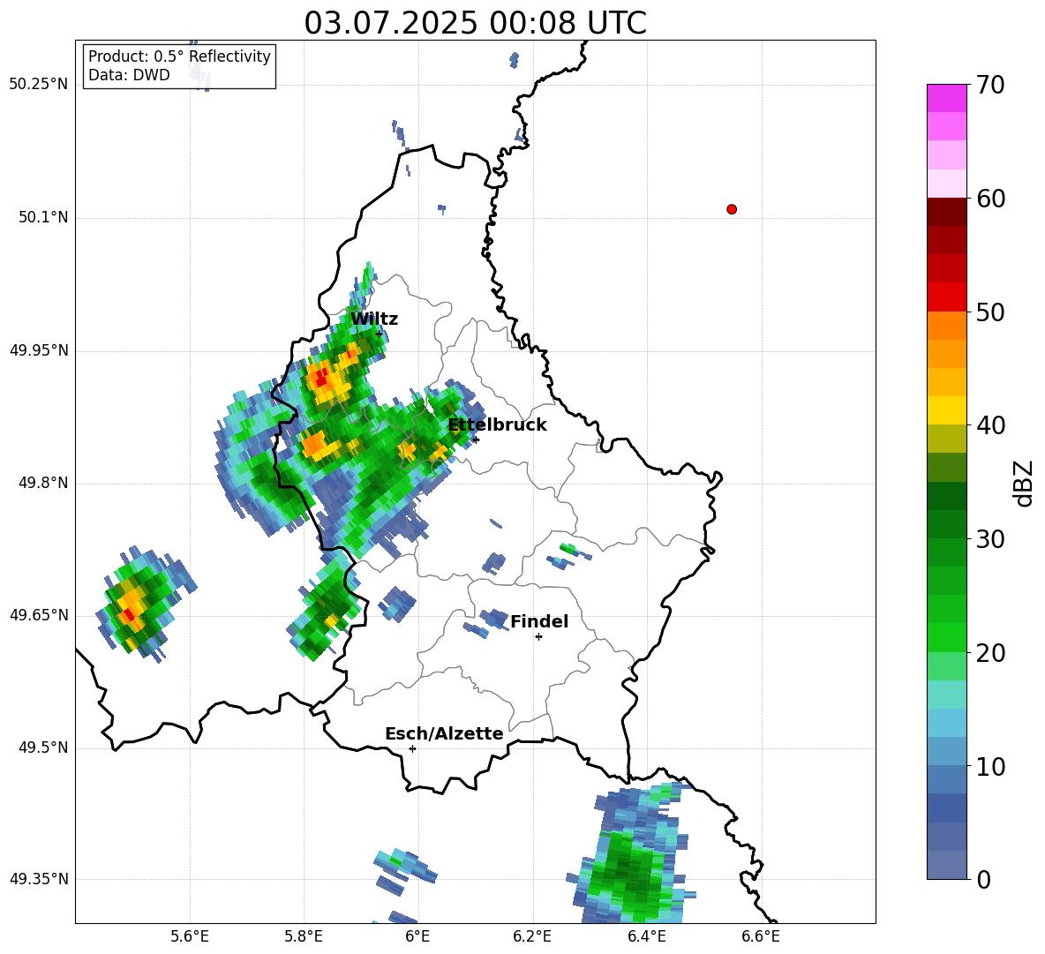
Task: Click the colorbar tick value 20
Action: (x=990, y=653)
